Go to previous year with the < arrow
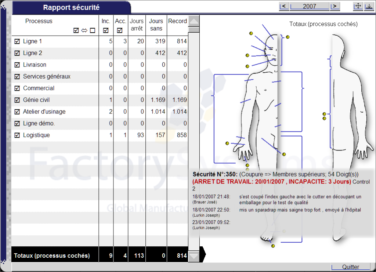 point(284,6)
